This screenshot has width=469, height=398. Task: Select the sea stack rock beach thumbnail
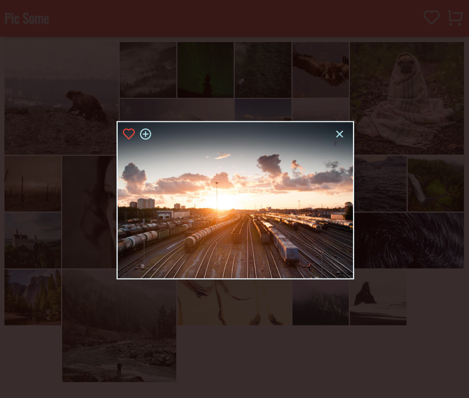point(378,298)
